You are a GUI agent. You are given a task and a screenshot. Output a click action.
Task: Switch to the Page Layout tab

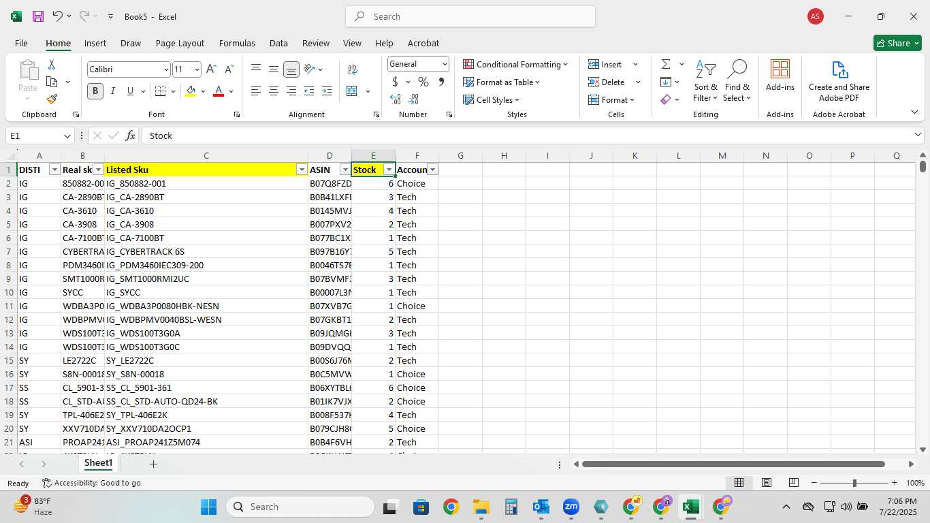click(x=180, y=43)
